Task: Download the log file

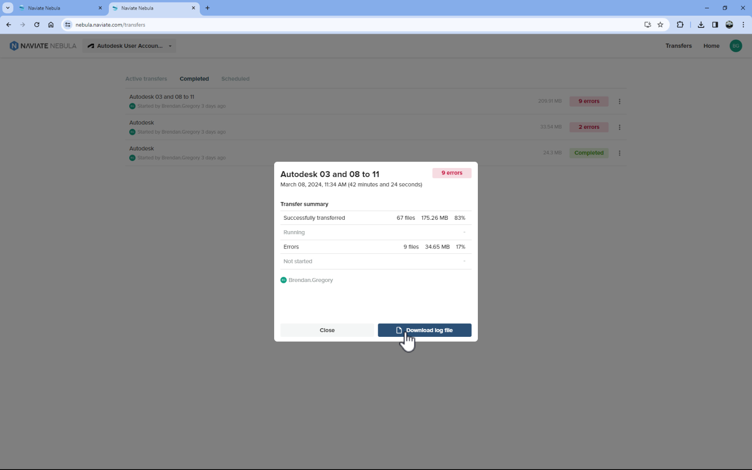Action: coord(424,330)
